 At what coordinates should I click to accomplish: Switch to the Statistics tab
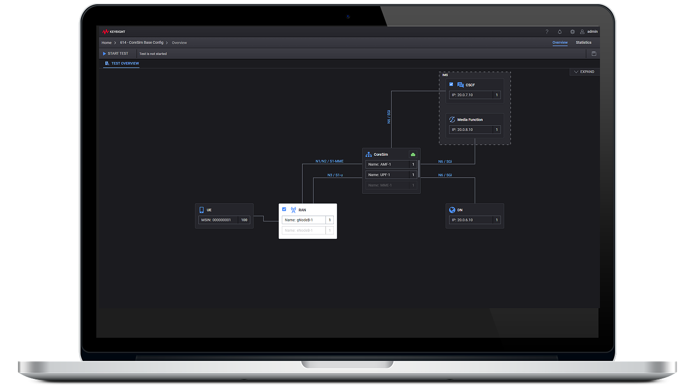(583, 42)
